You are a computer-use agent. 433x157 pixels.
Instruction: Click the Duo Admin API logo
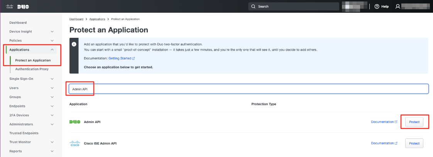[75, 122]
